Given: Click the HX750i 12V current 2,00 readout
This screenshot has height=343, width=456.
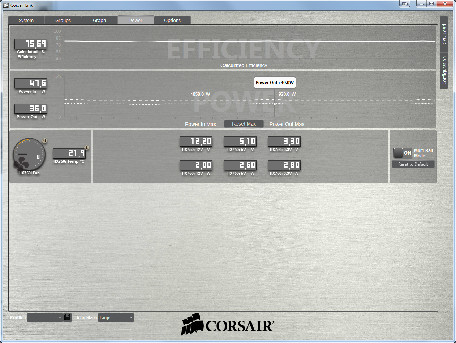Looking at the screenshot, I should [x=196, y=165].
